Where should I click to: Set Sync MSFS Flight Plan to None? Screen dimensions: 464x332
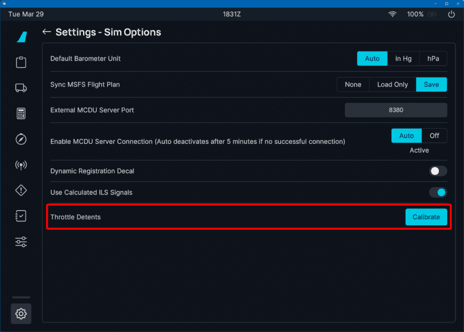[353, 84]
